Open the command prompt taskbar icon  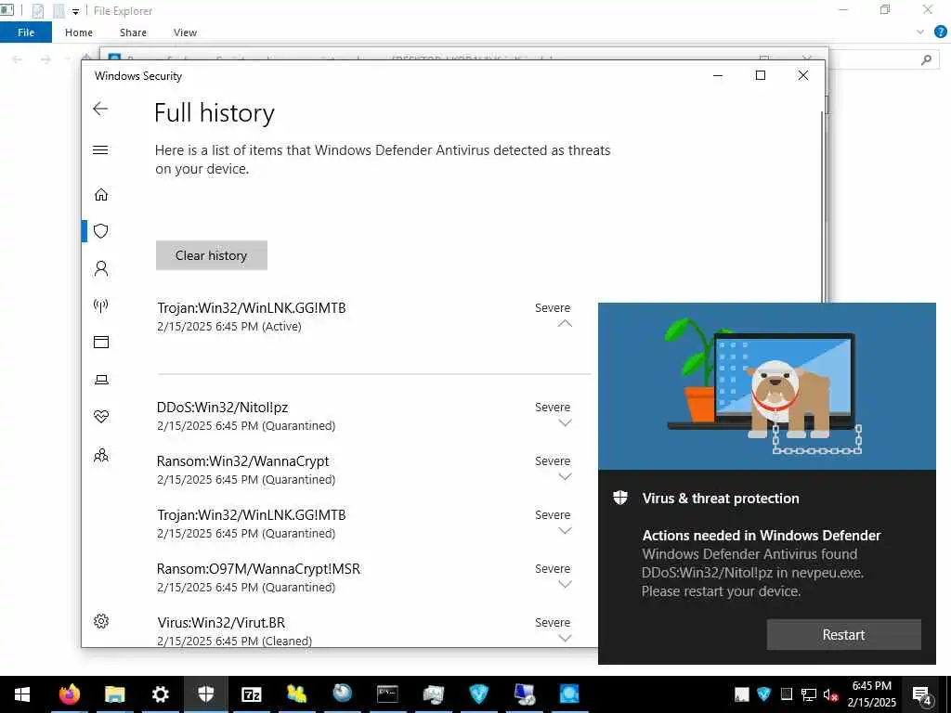coord(387,694)
